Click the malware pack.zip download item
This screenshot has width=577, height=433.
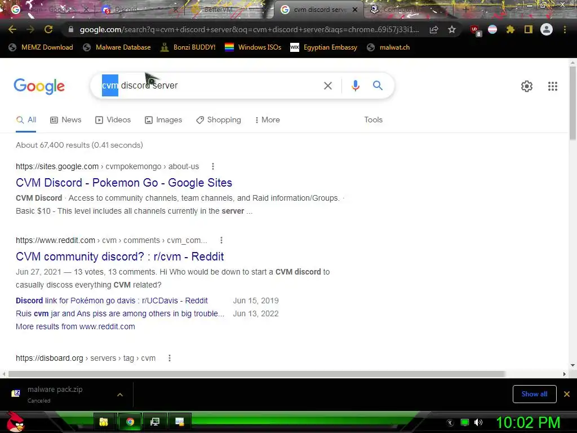click(x=55, y=394)
